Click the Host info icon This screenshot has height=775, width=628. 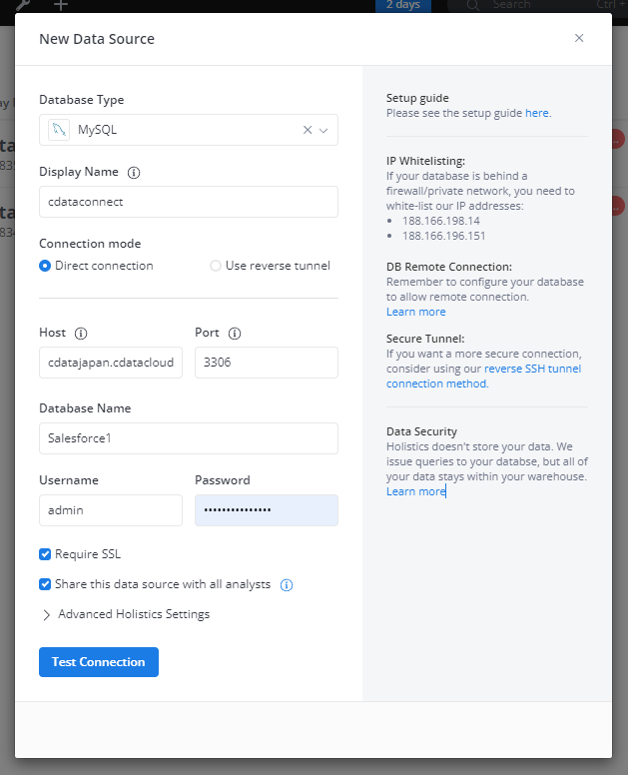(x=82, y=333)
